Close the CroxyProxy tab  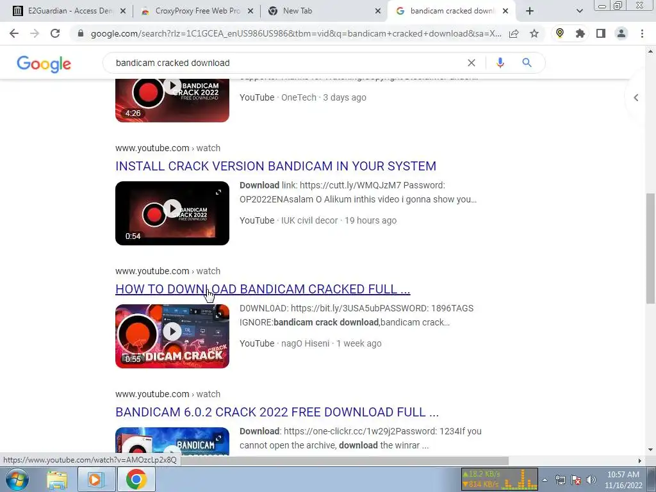click(250, 11)
